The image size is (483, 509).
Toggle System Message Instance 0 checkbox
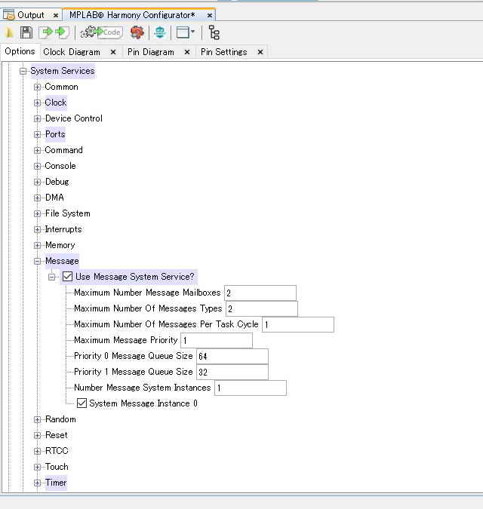(82, 403)
